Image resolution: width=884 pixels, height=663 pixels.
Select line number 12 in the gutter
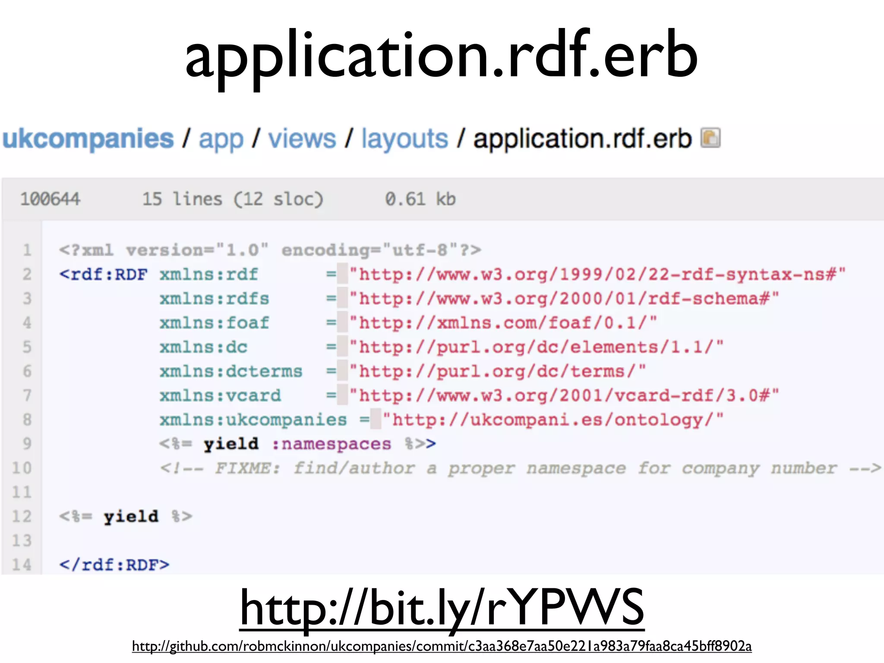pos(22,516)
